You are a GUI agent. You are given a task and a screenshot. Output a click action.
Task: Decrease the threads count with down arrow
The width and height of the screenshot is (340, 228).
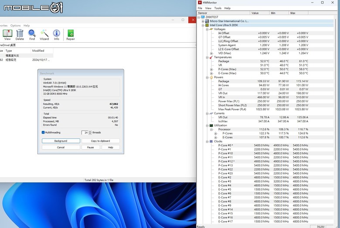pyautogui.click(x=90, y=134)
